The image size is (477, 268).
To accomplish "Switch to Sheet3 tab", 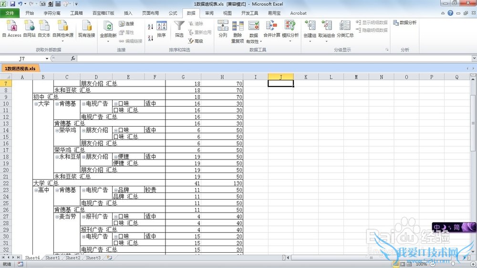I will tap(93, 257).
